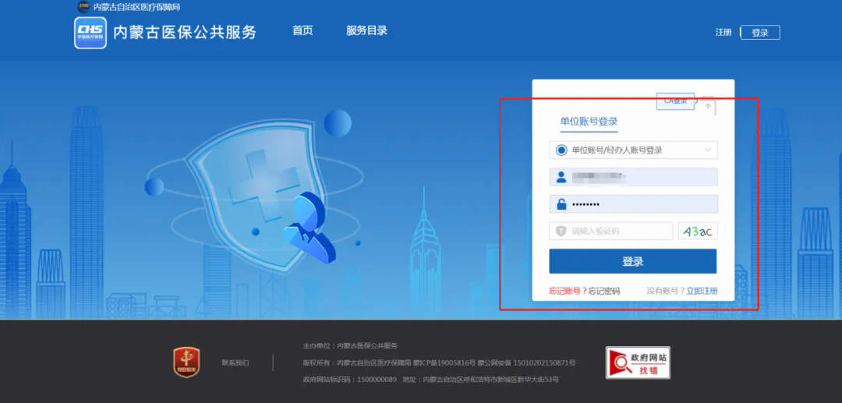Click the 蒙ICP备19005816号 footer text
842x403 pixels.
(444, 362)
